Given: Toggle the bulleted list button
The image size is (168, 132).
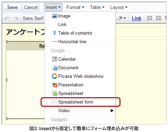Looking at the screenshot, I should (x=159, y=18).
